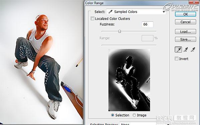Close the Color Range dialog
200x125 pixels.
point(194,2)
